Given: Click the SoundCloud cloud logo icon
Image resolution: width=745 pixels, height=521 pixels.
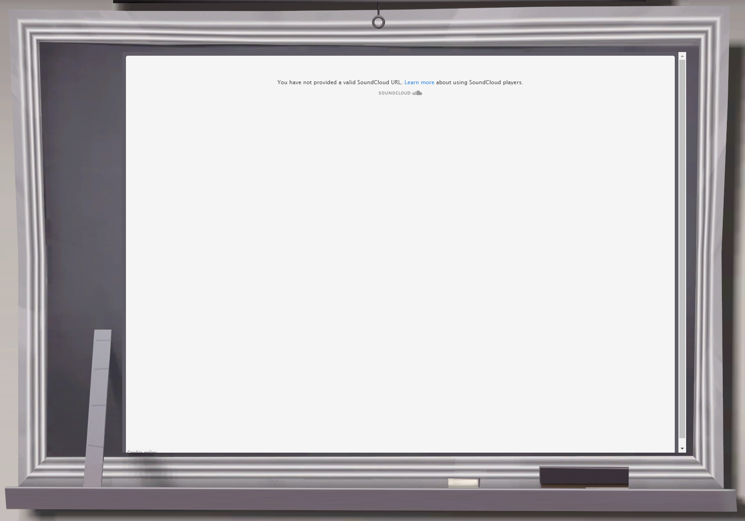Looking at the screenshot, I should [417, 93].
